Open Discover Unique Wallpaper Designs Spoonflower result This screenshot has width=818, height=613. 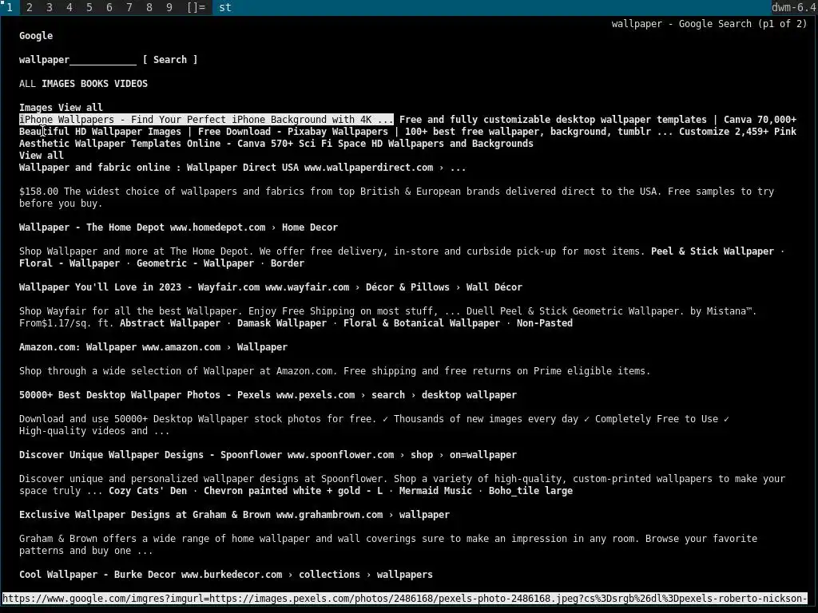[x=268, y=455]
